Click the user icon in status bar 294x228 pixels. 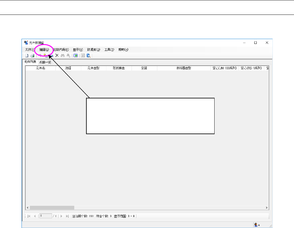(x=256, y=225)
